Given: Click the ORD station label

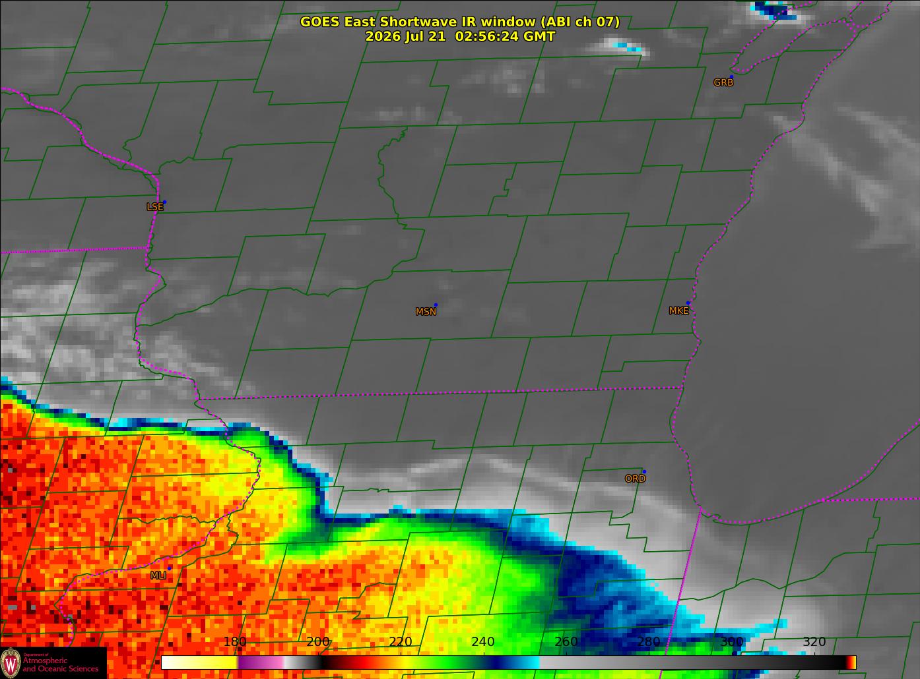Looking at the screenshot, I should (635, 479).
